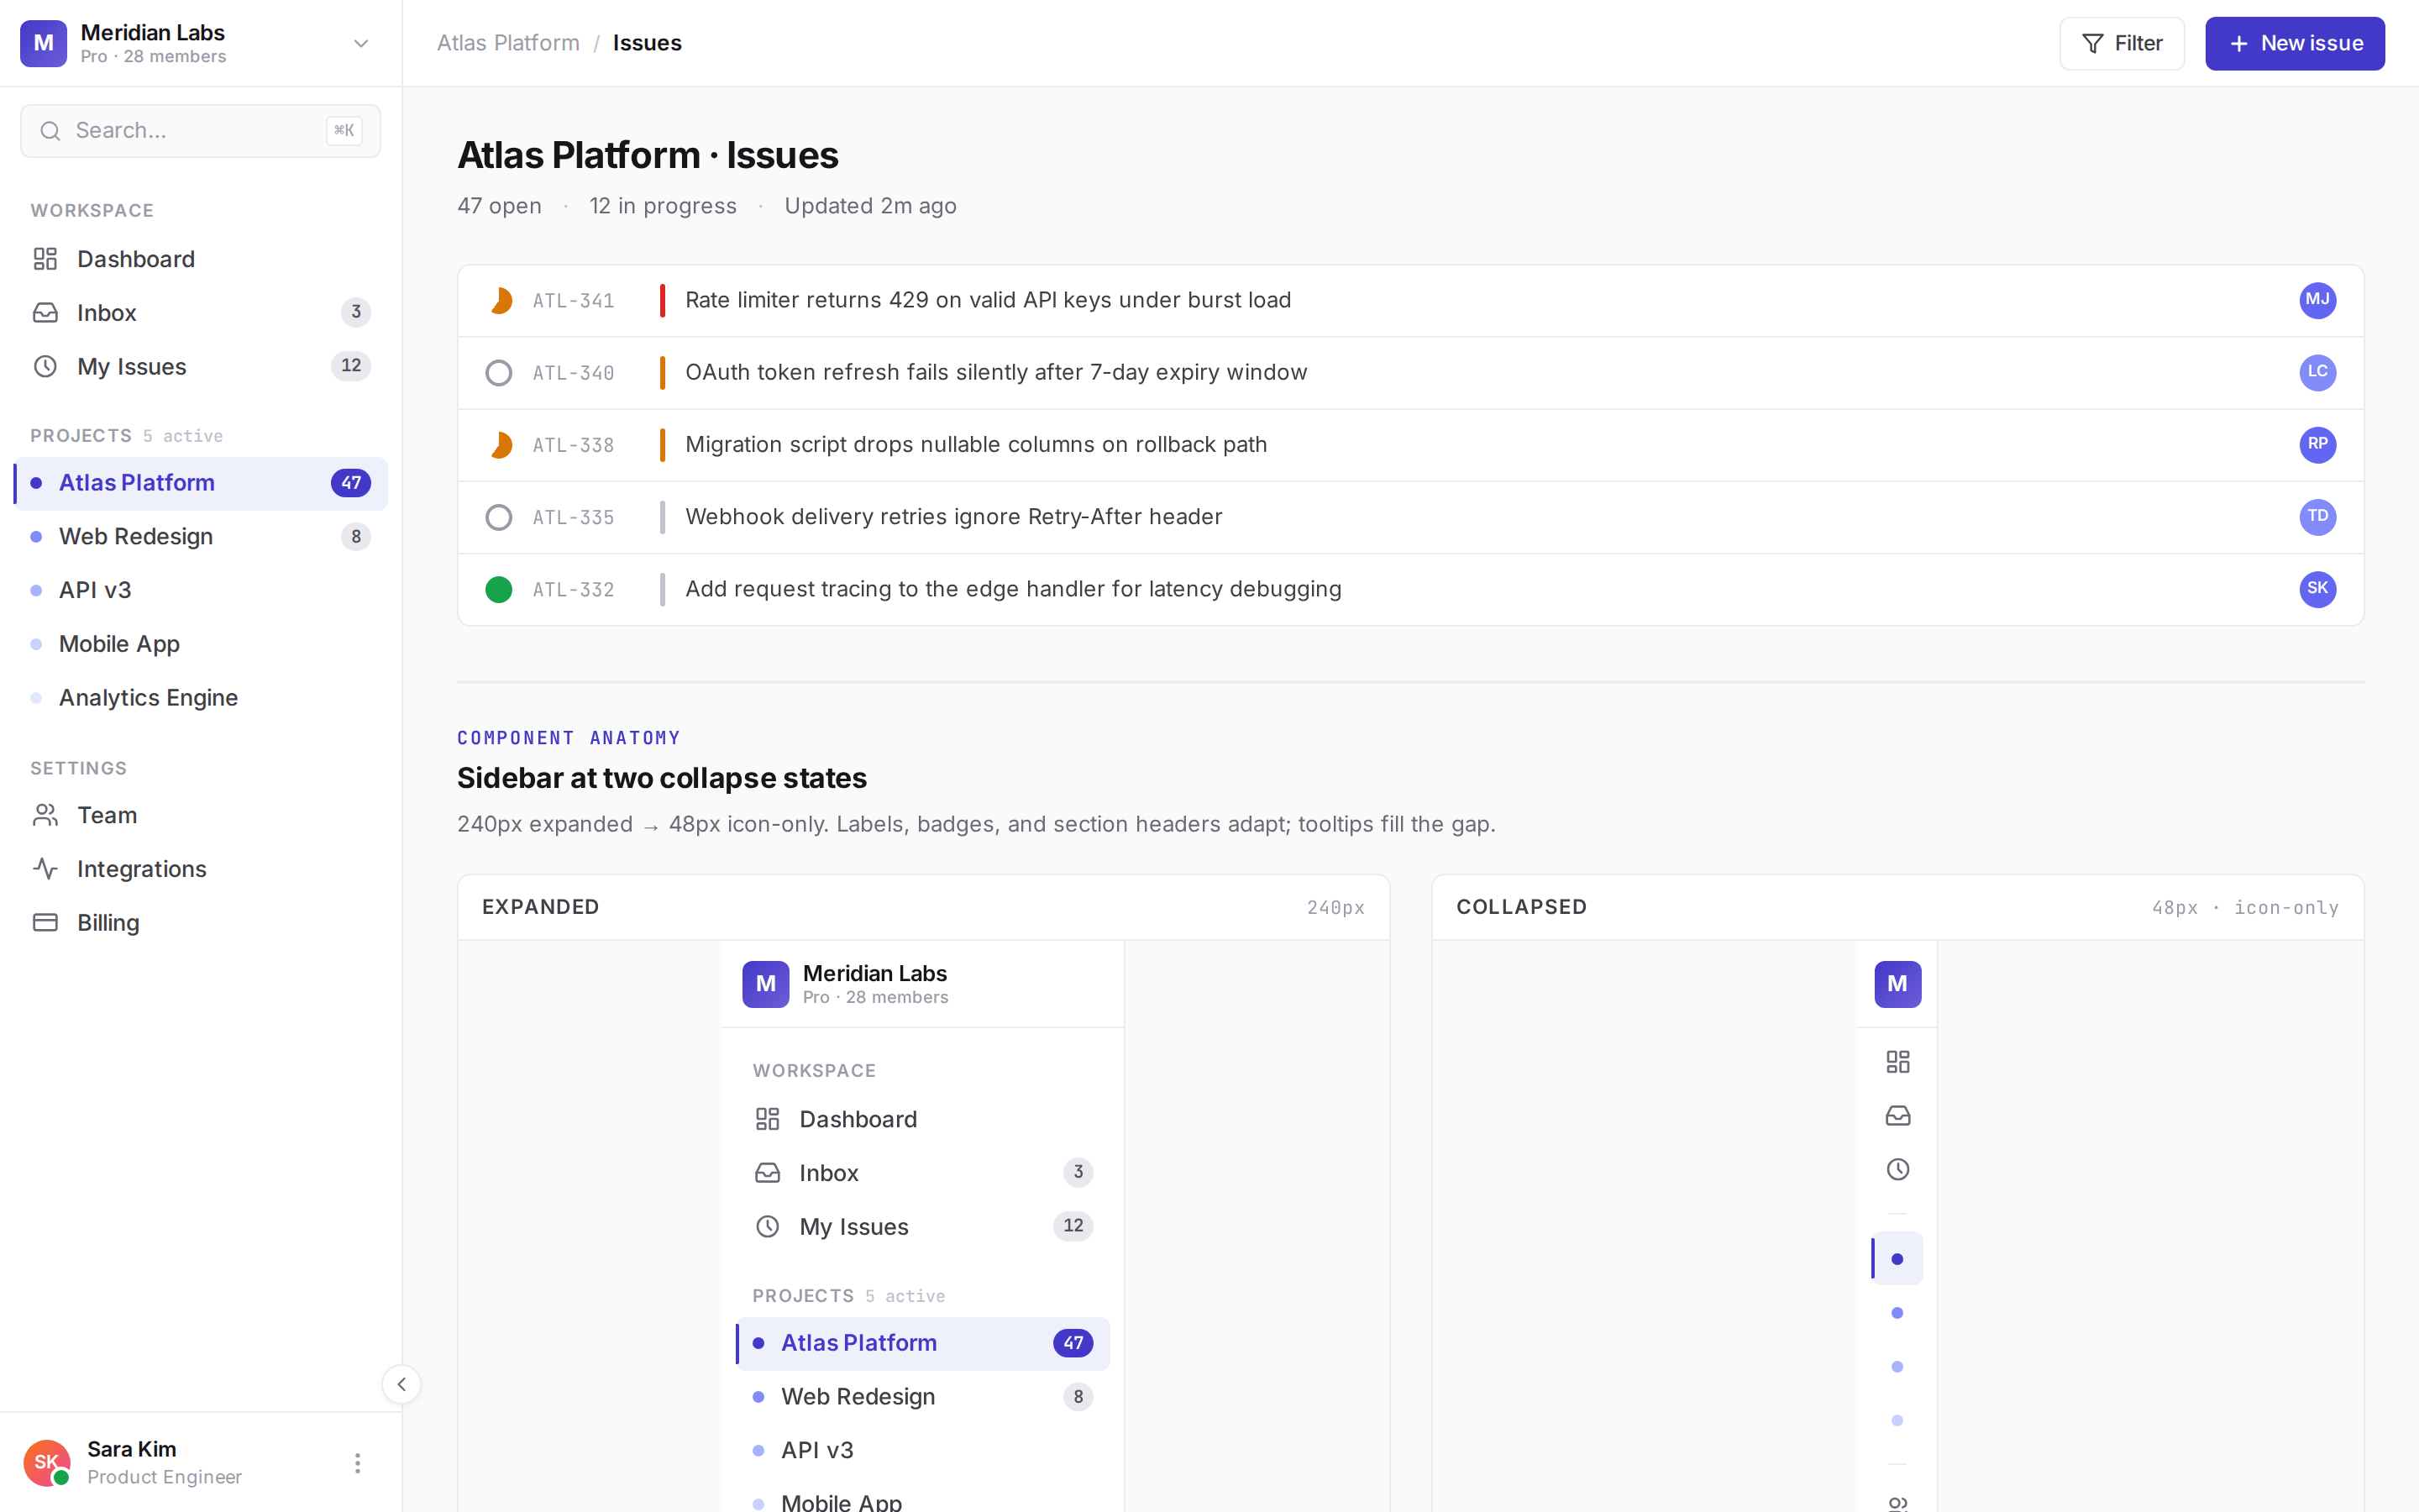This screenshot has height=1512, width=2419.
Task: Open Dashboard in the main sidebar
Action: [200, 259]
